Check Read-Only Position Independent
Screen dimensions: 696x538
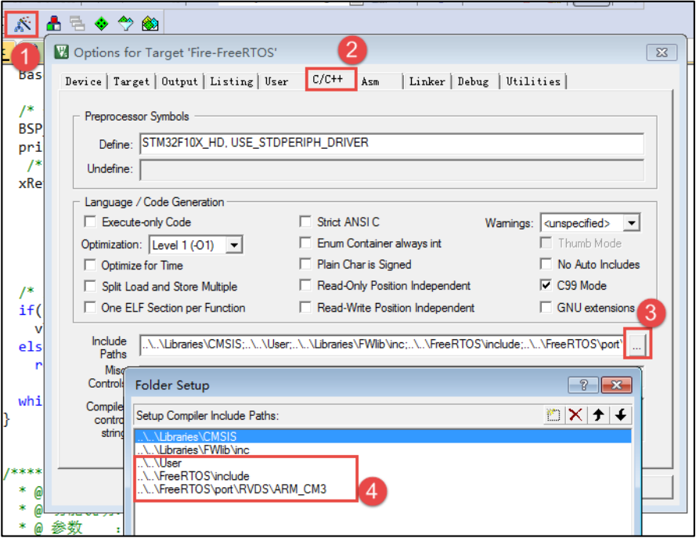click(x=305, y=285)
